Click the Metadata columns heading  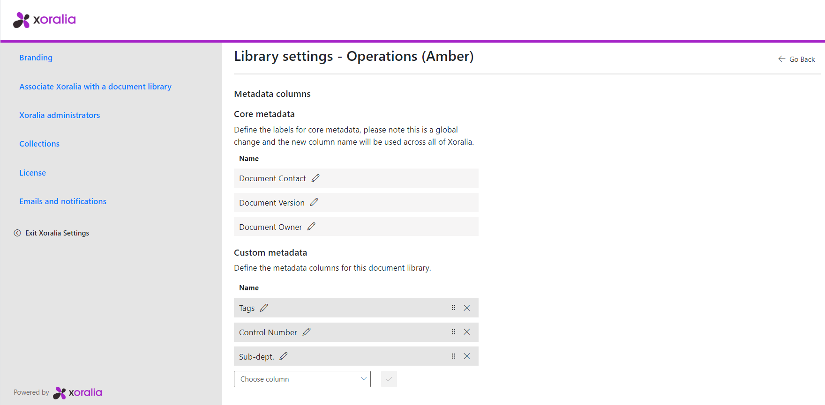[x=272, y=94]
